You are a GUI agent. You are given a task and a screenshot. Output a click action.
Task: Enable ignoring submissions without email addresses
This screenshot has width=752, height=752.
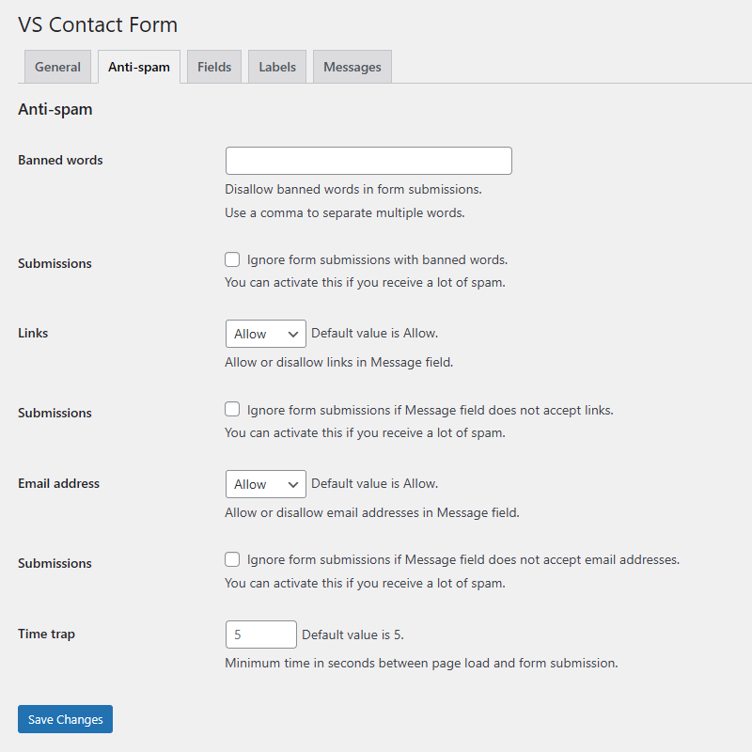pos(232,559)
